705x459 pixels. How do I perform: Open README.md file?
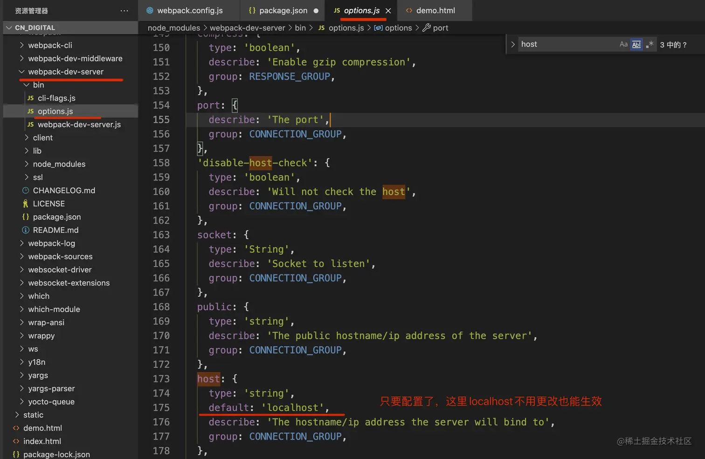coord(55,230)
